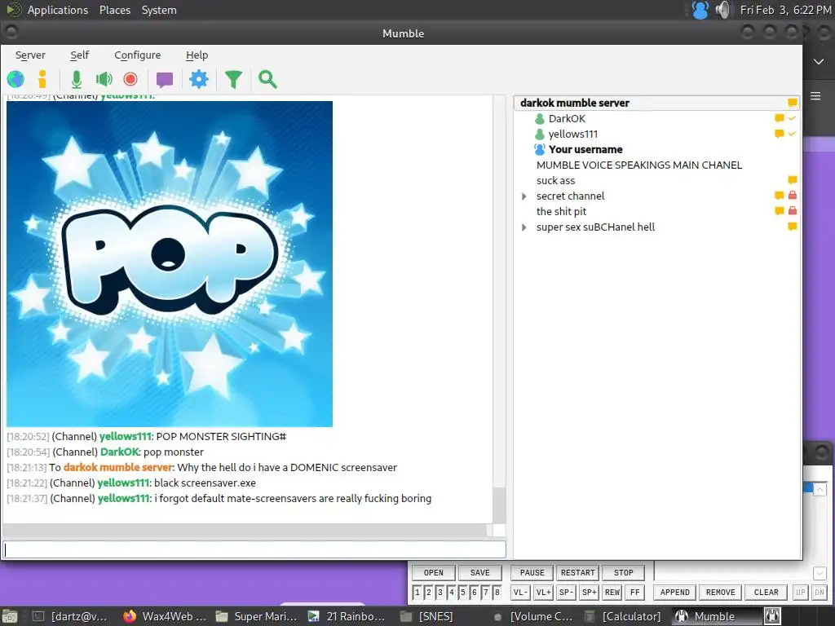Click the Connect to server globe icon
The height and width of the screenshot is (626, 835).
point(15,79)
